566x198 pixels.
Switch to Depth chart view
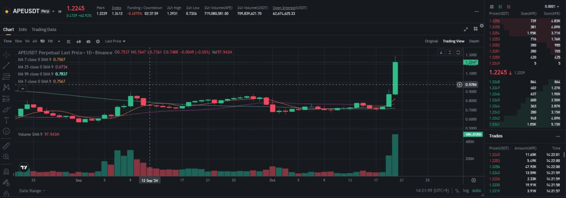[474, 41]
